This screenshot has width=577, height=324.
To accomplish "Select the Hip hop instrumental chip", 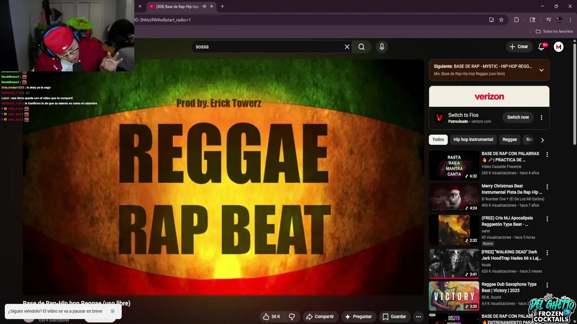I will 473,139.
